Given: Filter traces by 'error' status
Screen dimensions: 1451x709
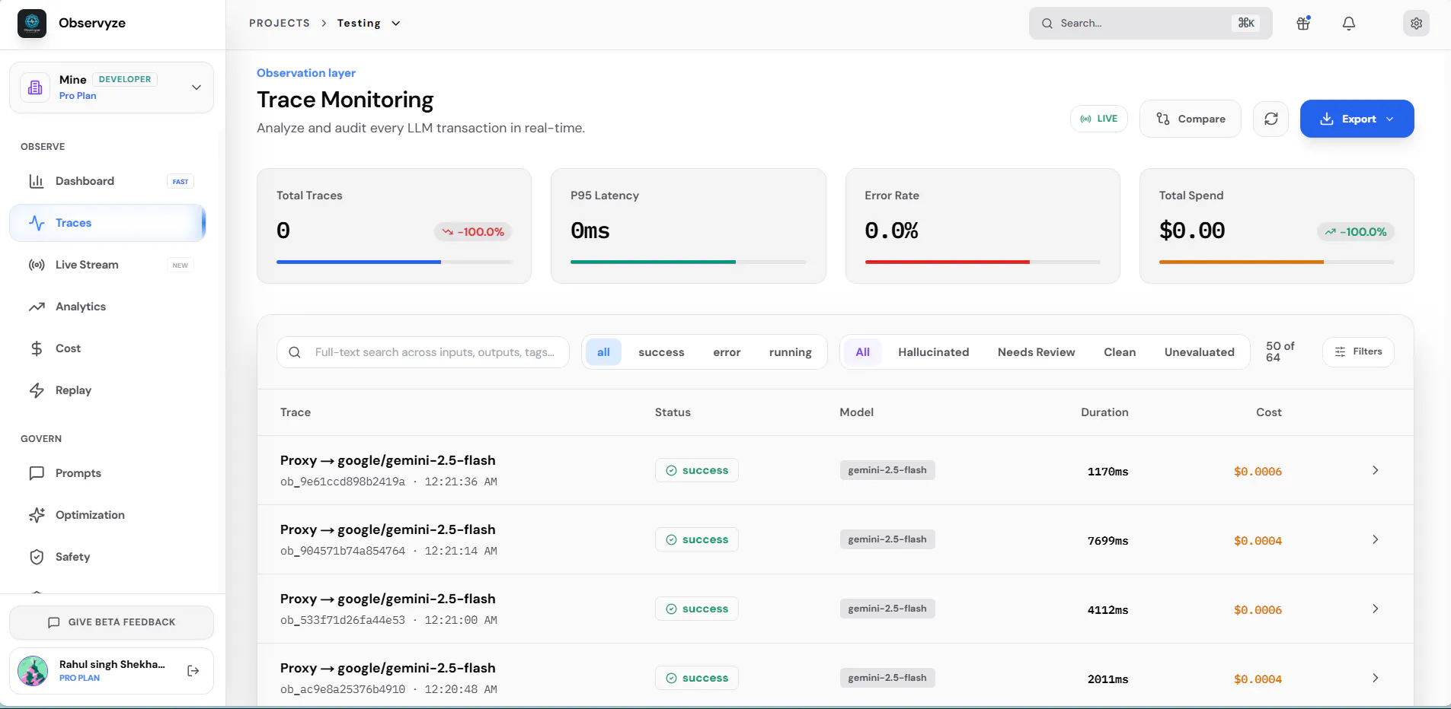Looking at the screenshot, I should pyautogui.click(x=727, y=352).
